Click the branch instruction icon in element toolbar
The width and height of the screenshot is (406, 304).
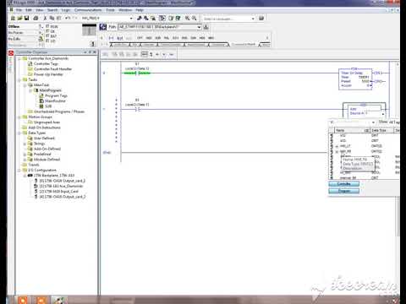(120, 38)
